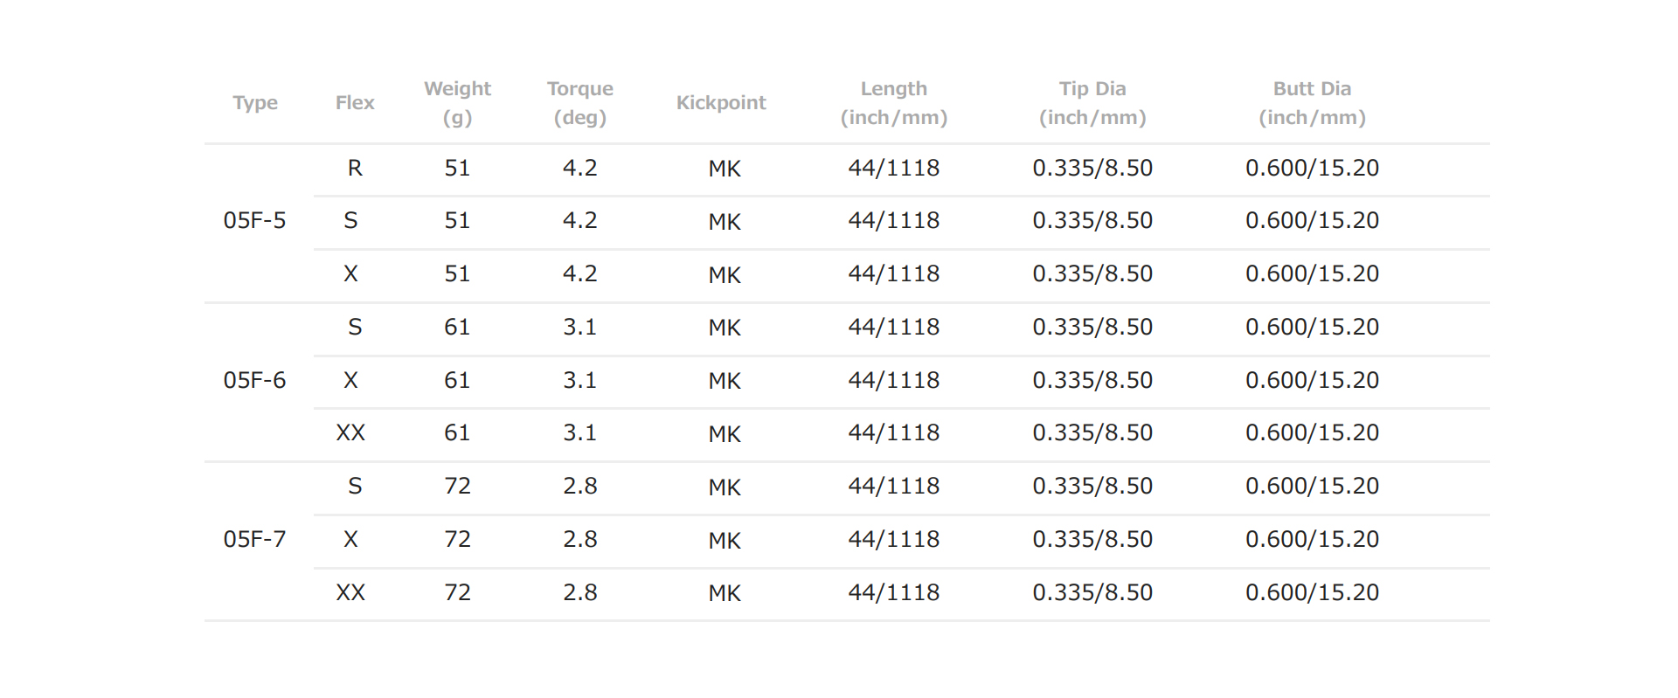Click the Type column header
Image resolution: width=1678 pixels, height=698 pixels.
point(255,103)
